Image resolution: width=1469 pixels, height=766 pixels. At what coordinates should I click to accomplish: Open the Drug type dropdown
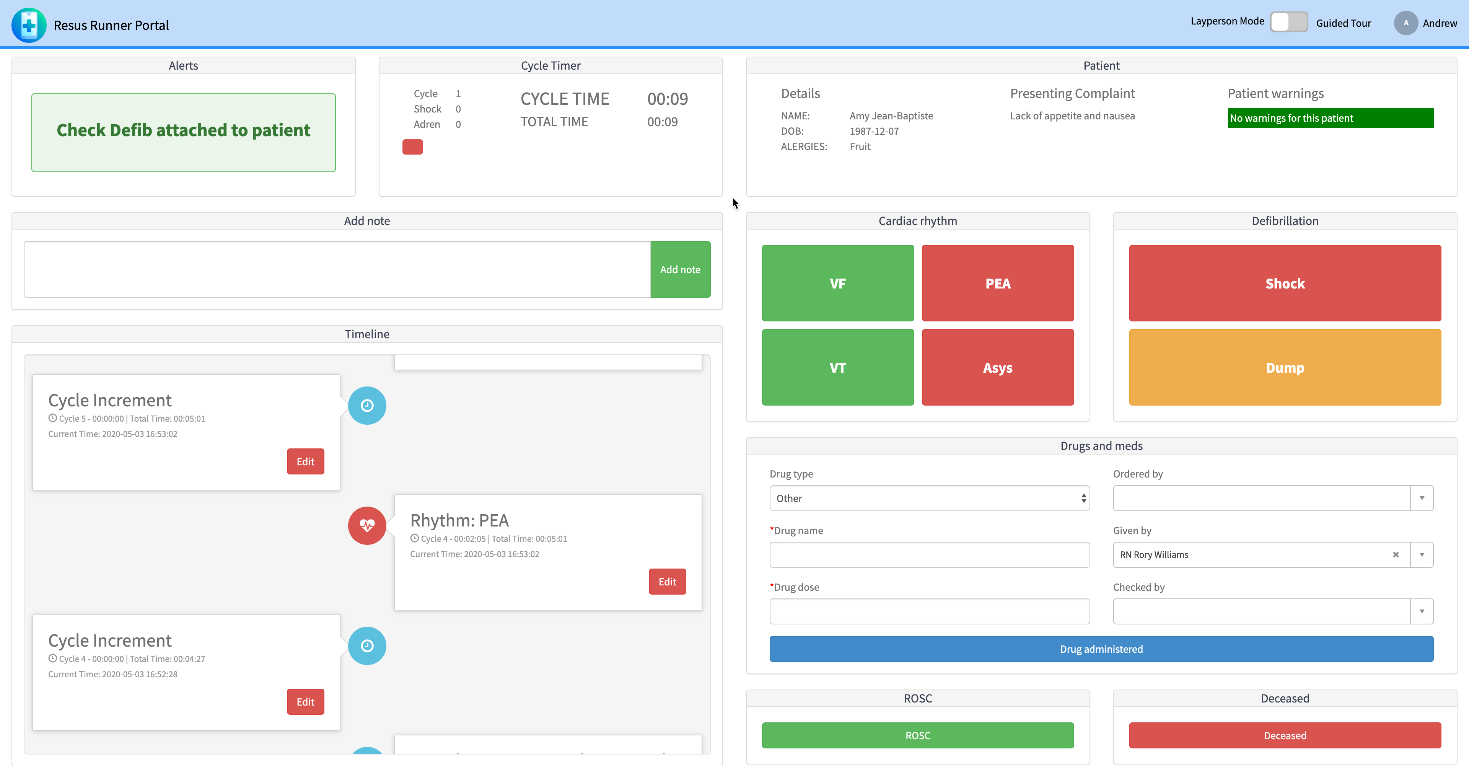click(x=929, y=498)
